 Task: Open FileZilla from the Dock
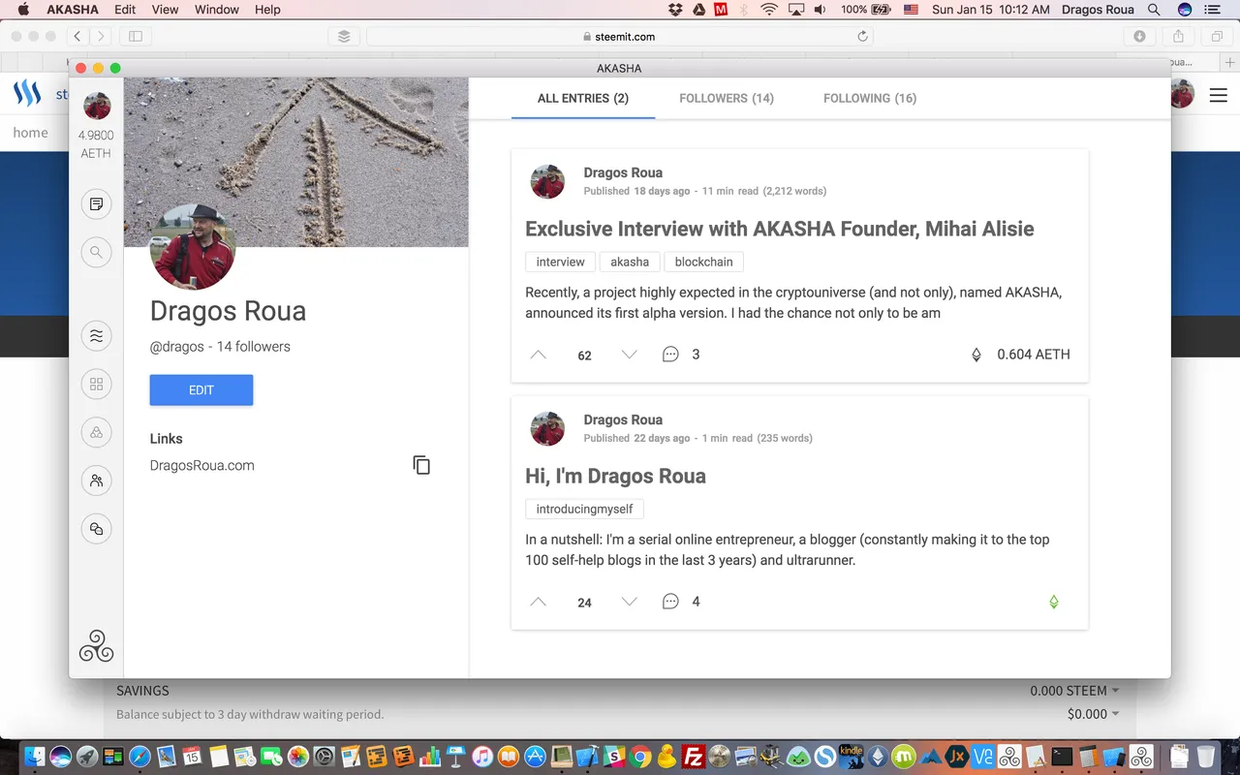tap(693, 756)
